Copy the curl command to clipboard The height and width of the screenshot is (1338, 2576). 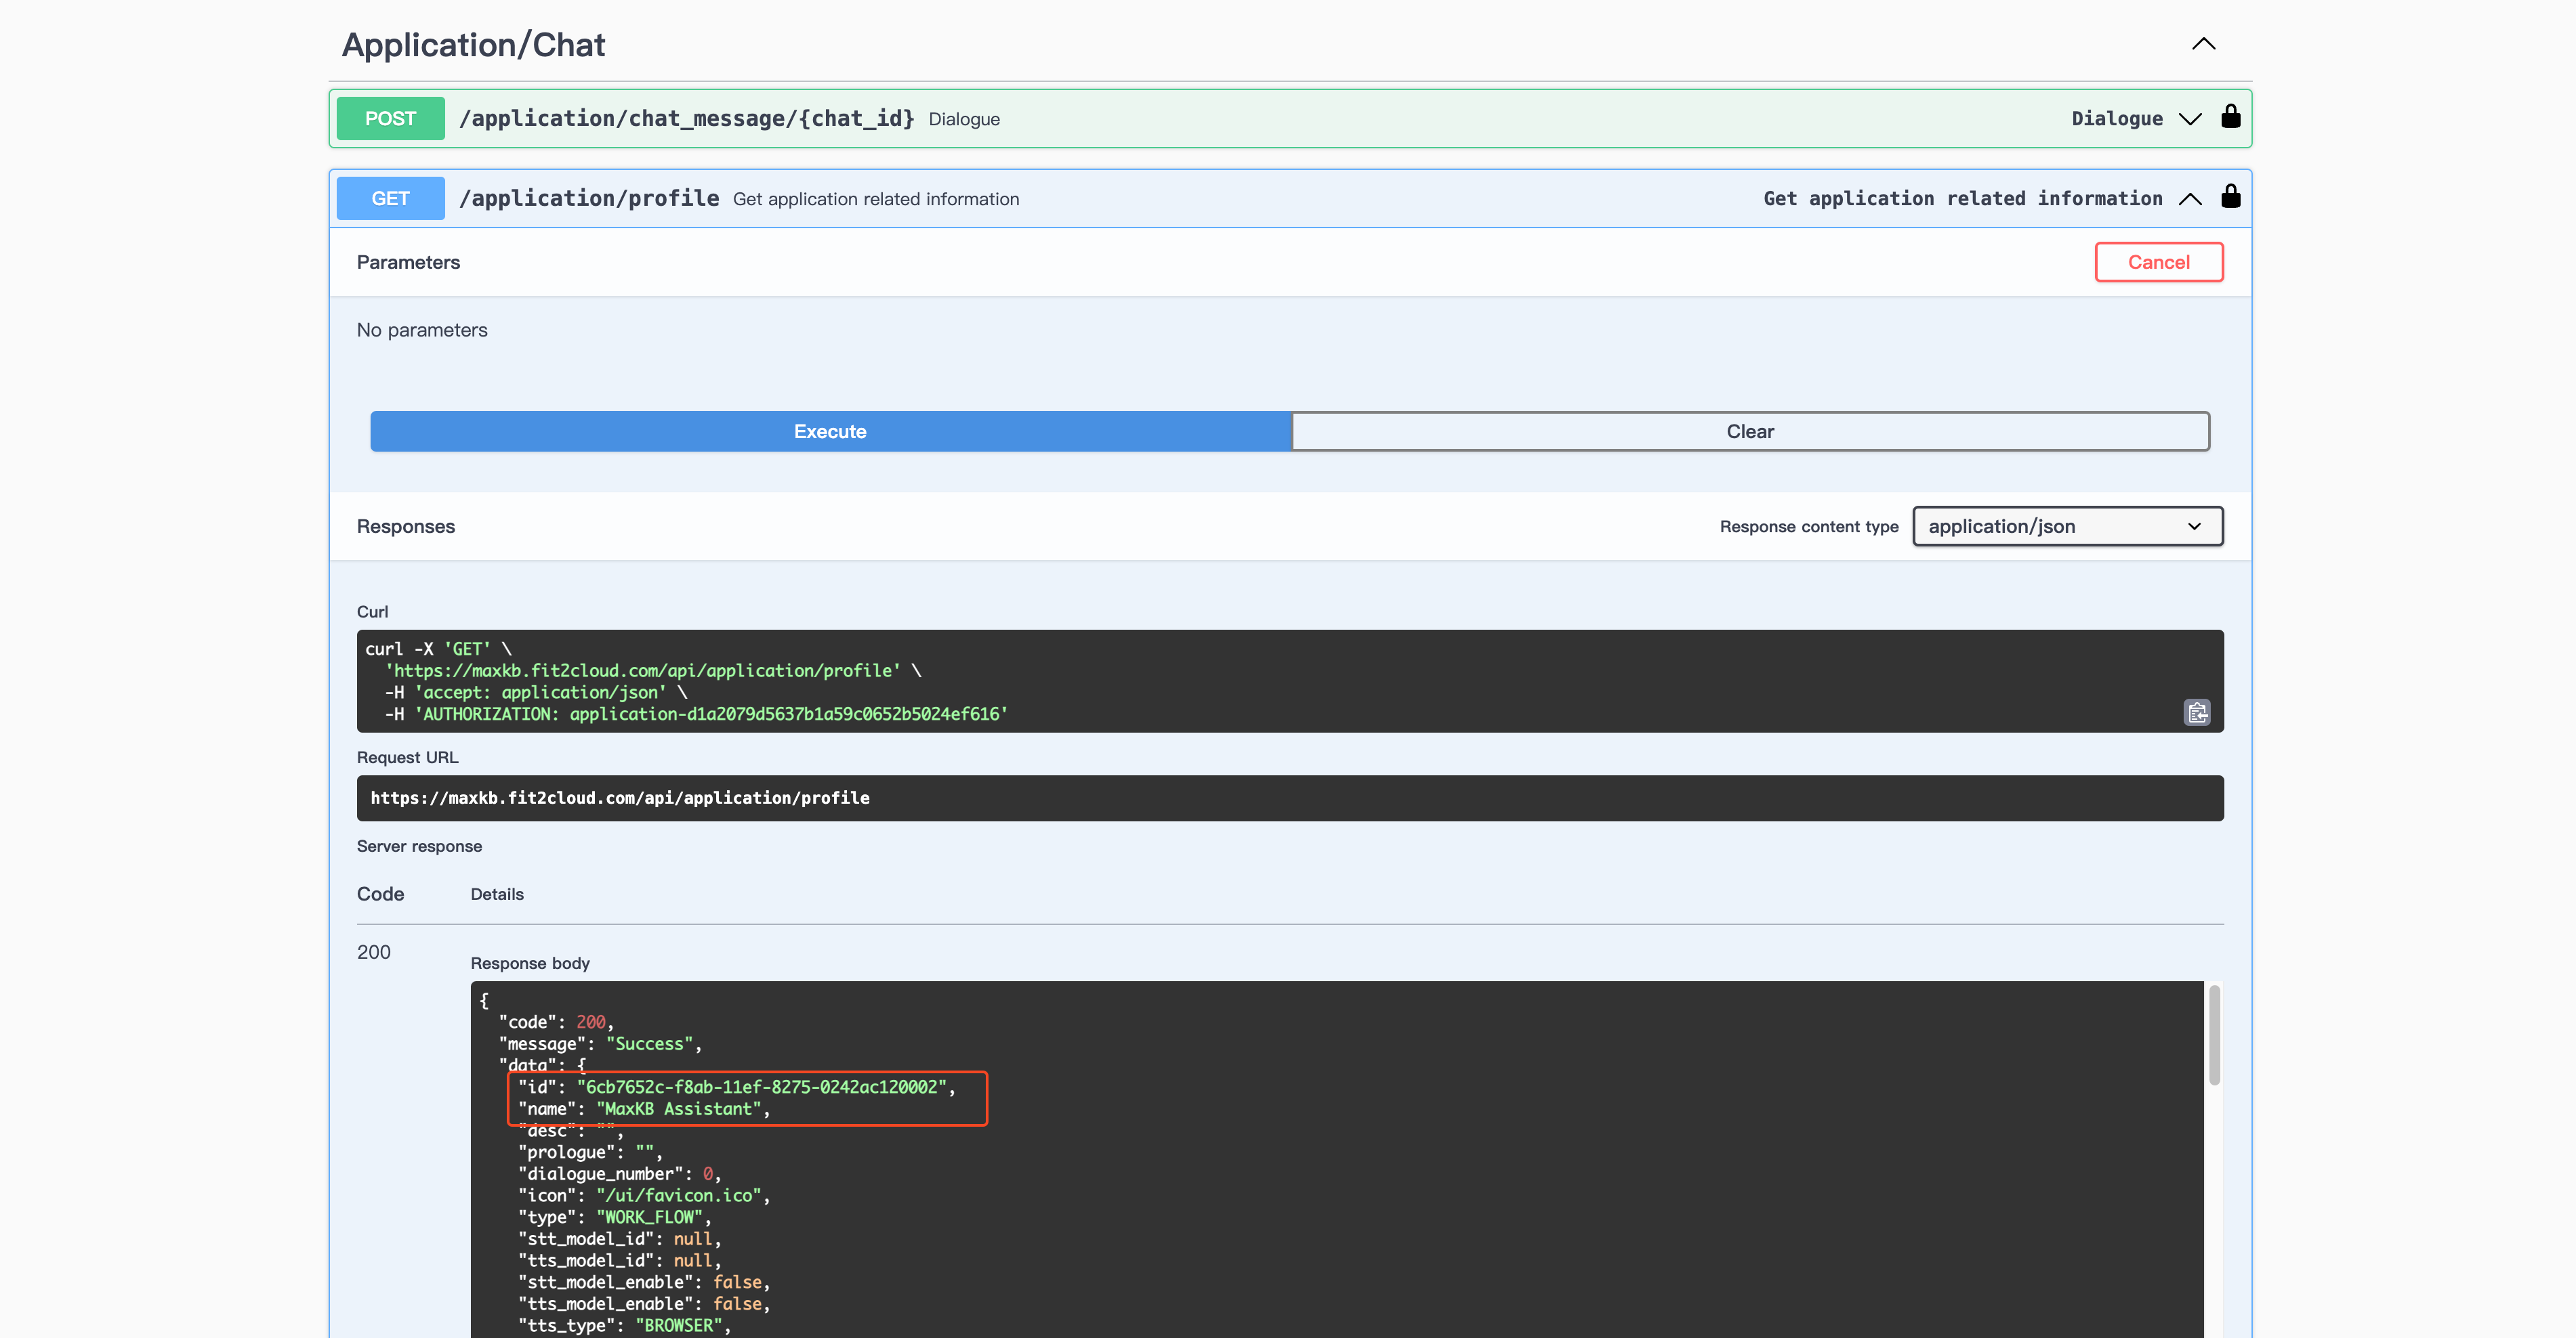tap(2196, 712)
